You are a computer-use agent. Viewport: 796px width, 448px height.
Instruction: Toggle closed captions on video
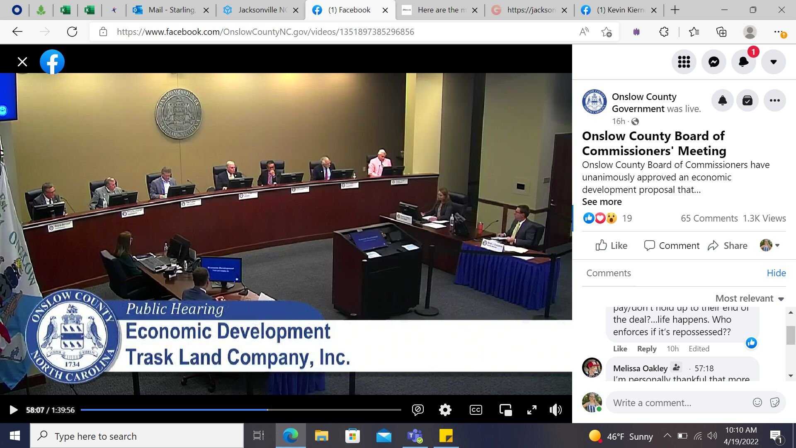[476, 410]
